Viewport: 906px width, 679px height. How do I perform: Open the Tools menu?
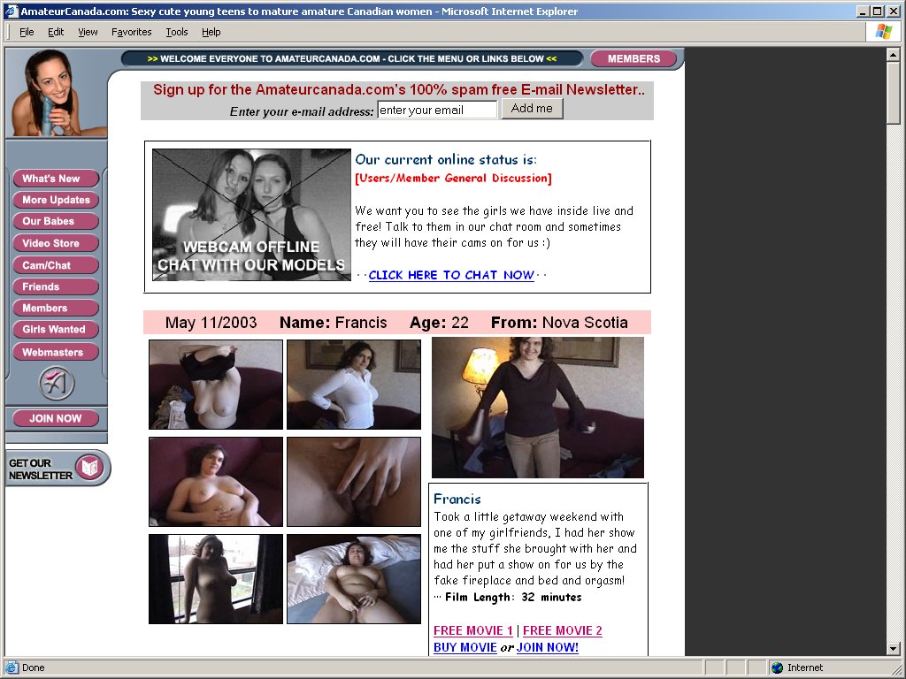[177, 32]
